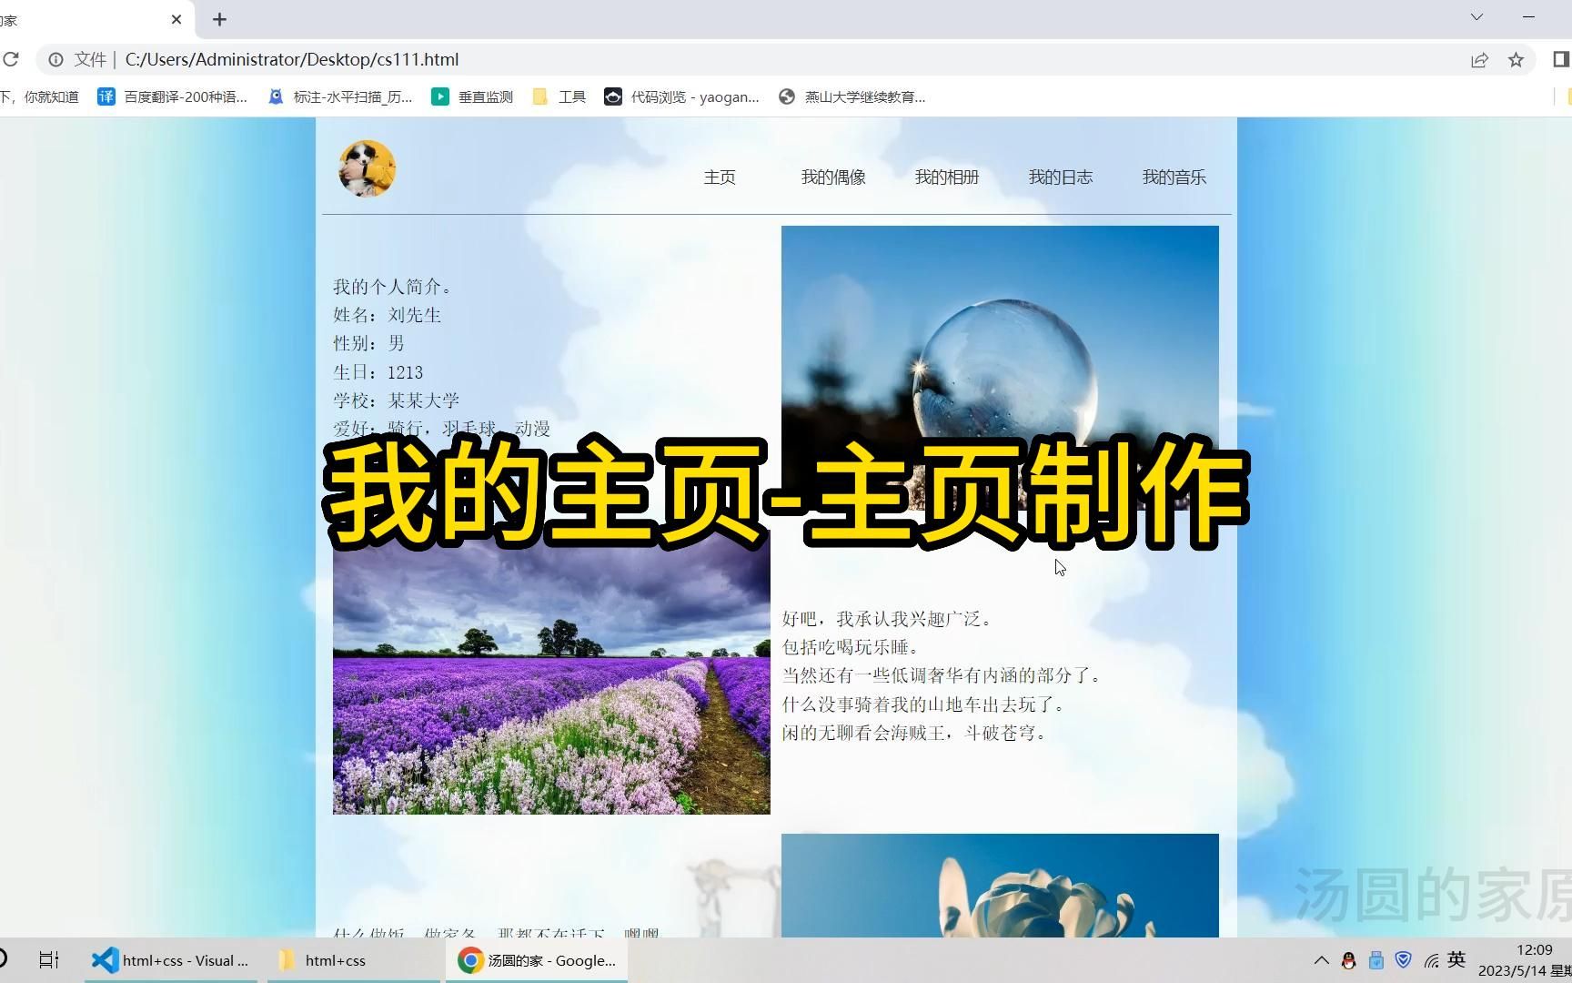Select the 我的相册 menu item
1572x983 pixels.
(x=946, y=177)
